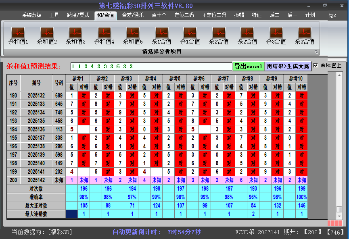This screenshot has width=349, height=239.
Task: Open the 杀和值5 analysis icon
Action: pyautogui.click(x=133, y=35)
